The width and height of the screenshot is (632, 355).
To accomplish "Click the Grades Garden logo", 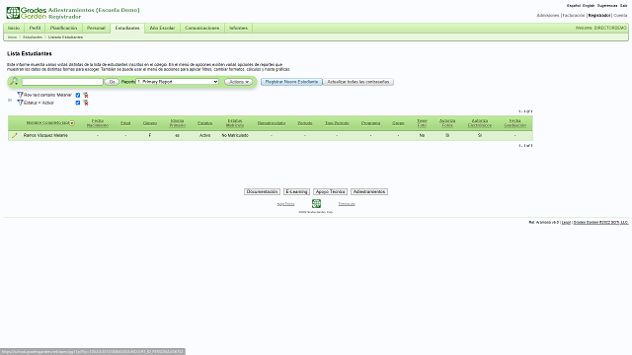I will click(27, 13).
